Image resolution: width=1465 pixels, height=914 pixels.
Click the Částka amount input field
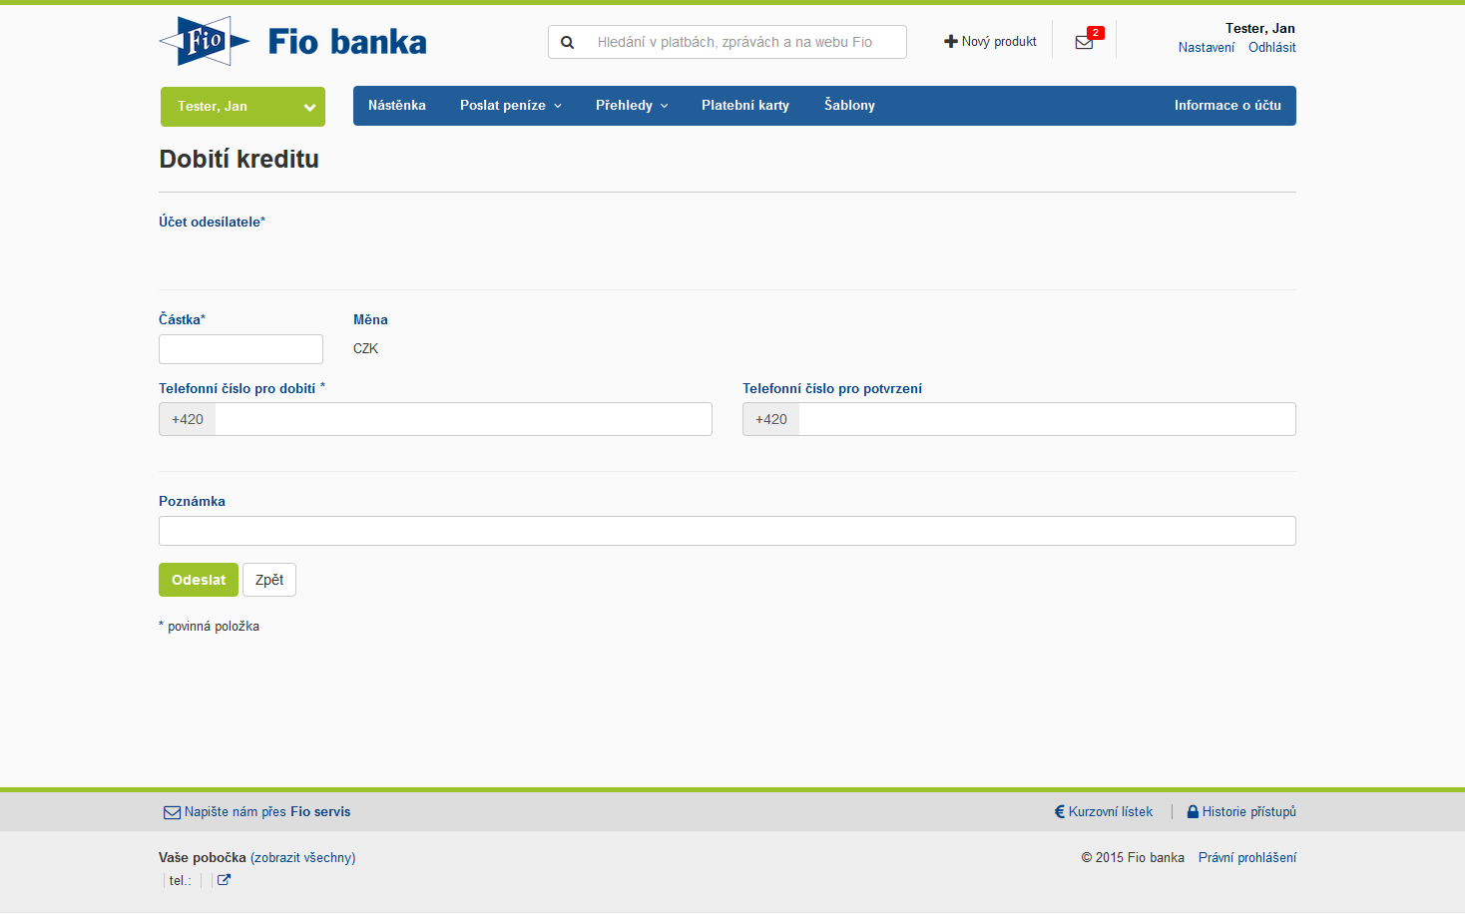point(241,349)
